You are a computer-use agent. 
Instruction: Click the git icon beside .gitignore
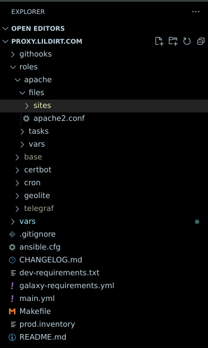pos(12,234)
